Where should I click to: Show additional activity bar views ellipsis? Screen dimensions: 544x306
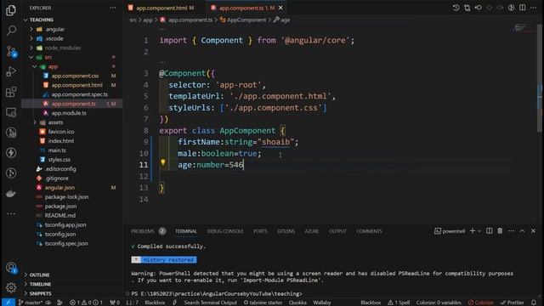tap(11, 213)
